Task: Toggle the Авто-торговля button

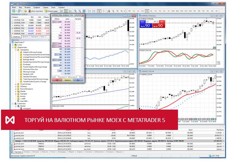Action: [35, 11]
